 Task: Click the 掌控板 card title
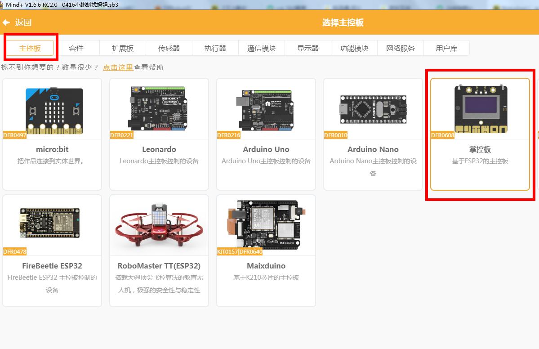(x=480, y=149)
